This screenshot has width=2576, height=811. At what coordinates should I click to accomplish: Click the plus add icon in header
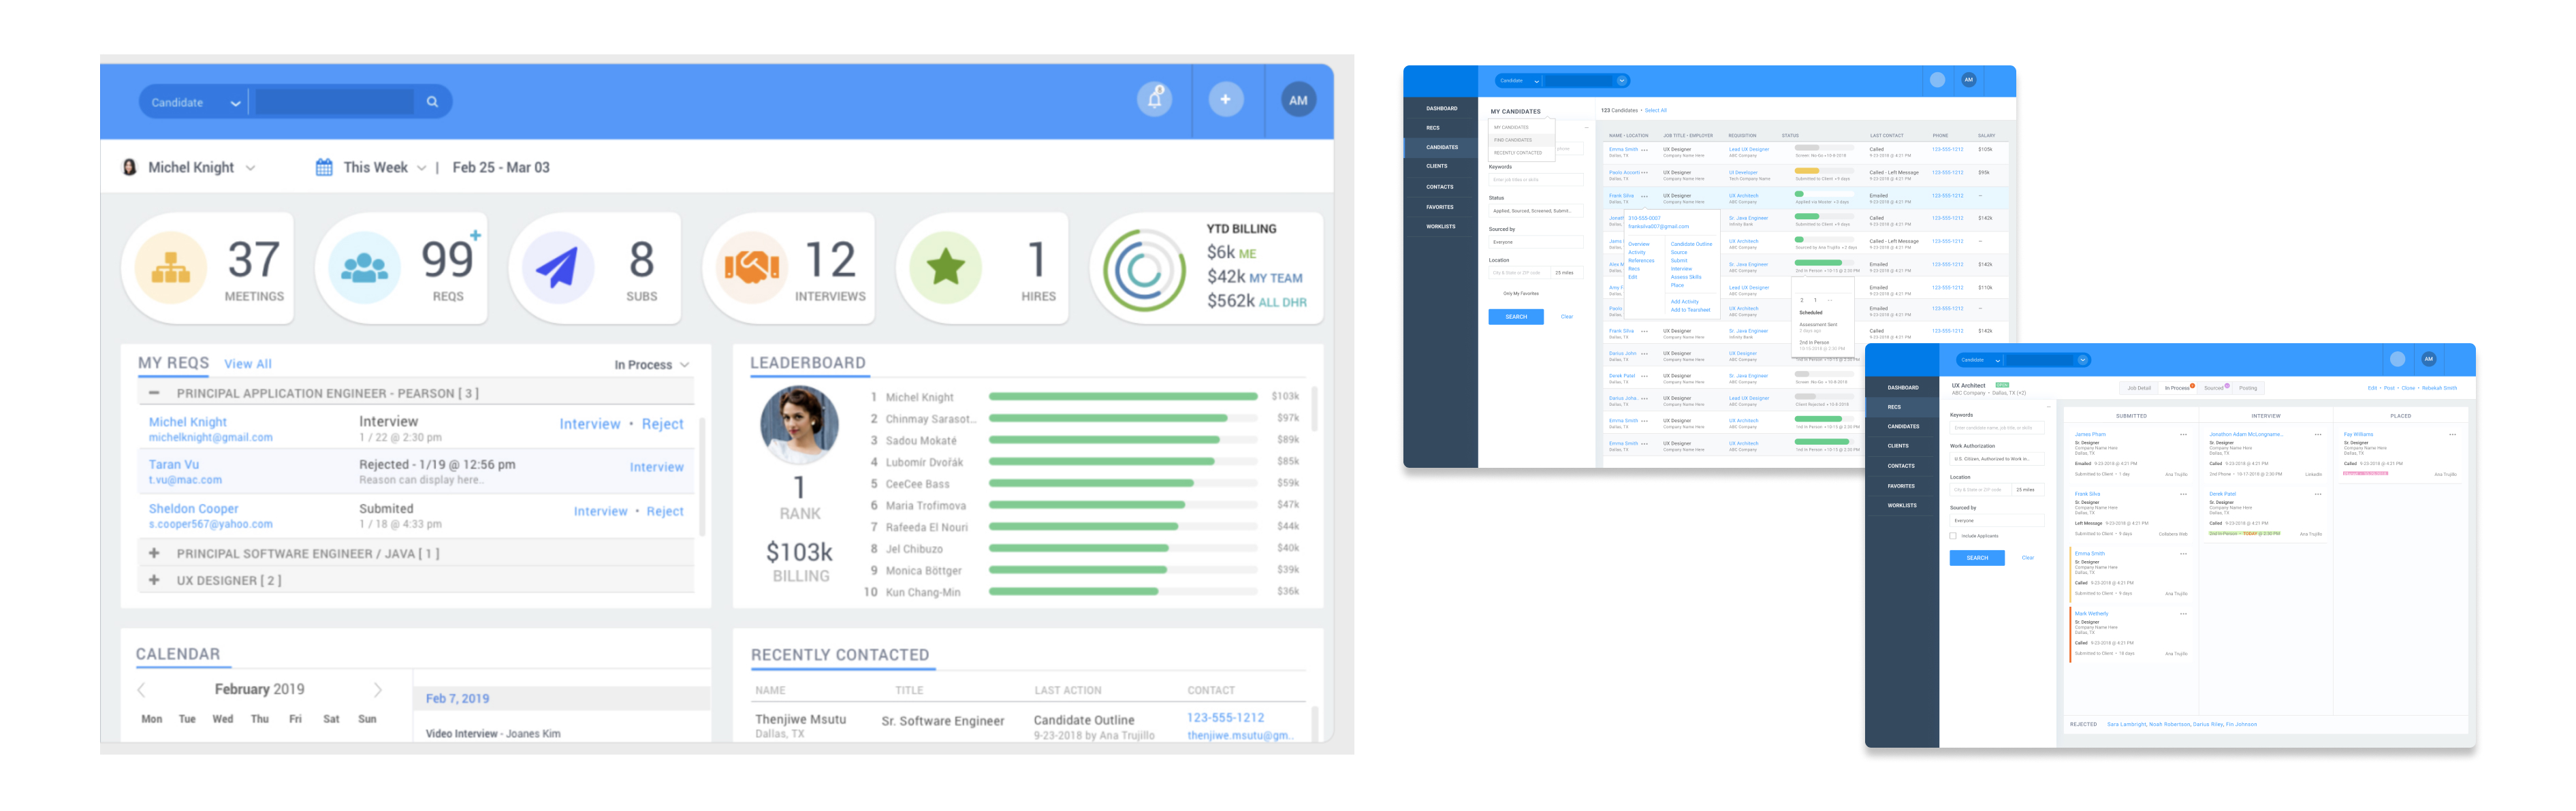[x=1225, y=100]
